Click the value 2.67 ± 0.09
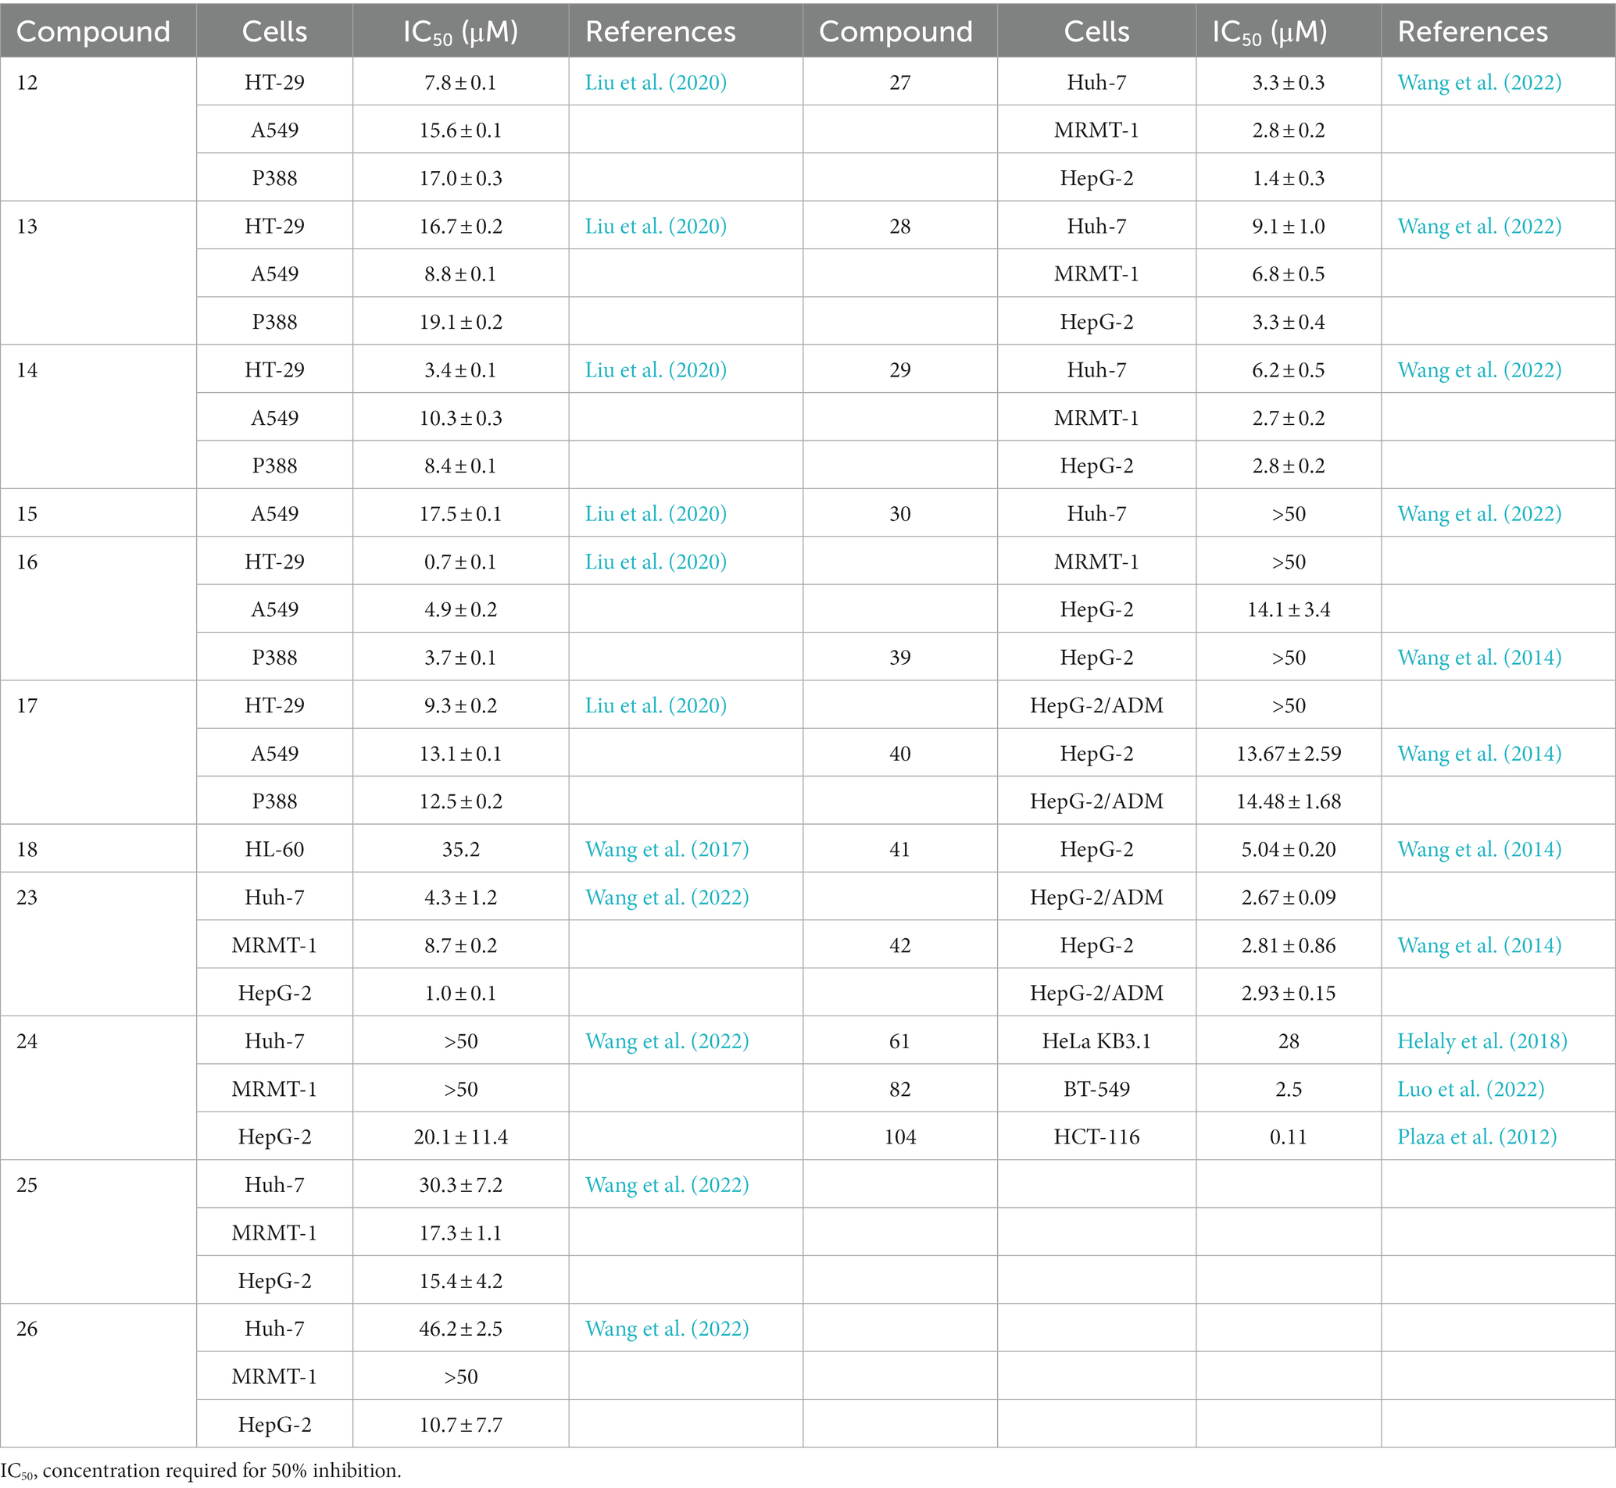The image size is (1616, 1488). (x=1289, y=897)
